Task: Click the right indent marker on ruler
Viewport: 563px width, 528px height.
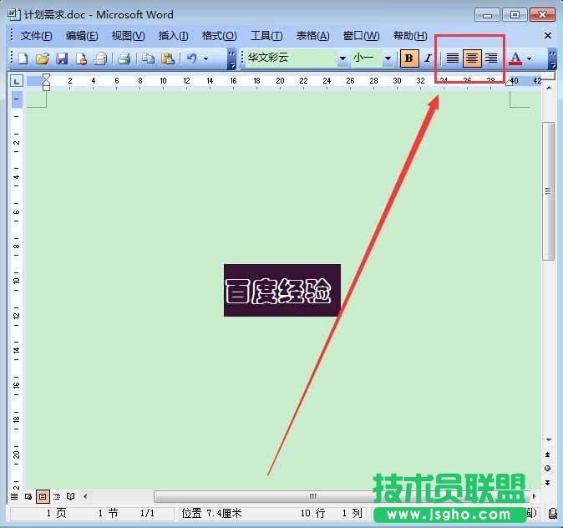Action: [x=509, y=83]
